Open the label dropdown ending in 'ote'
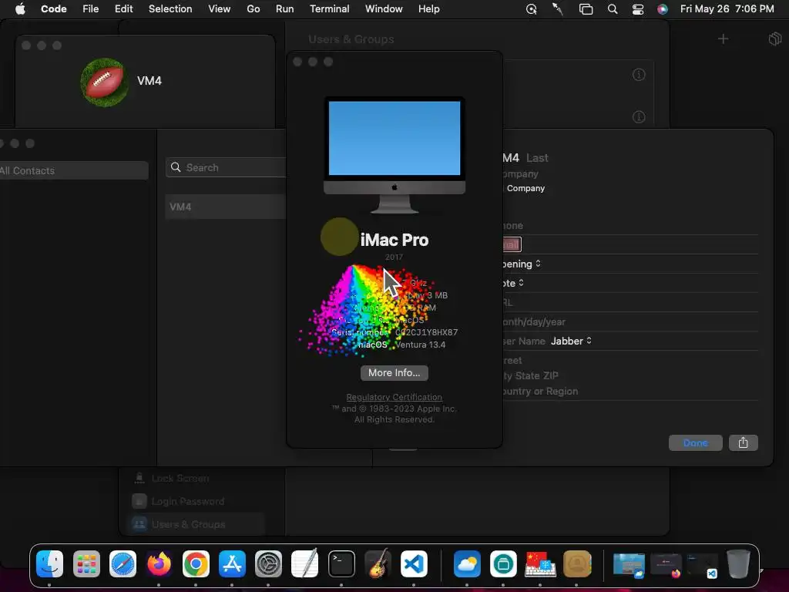This screenshot has width=789, height=592. pos(513,283)
